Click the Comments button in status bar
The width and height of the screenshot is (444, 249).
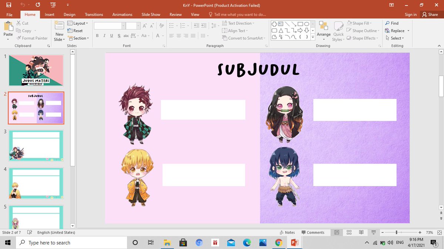click(313, 232)
